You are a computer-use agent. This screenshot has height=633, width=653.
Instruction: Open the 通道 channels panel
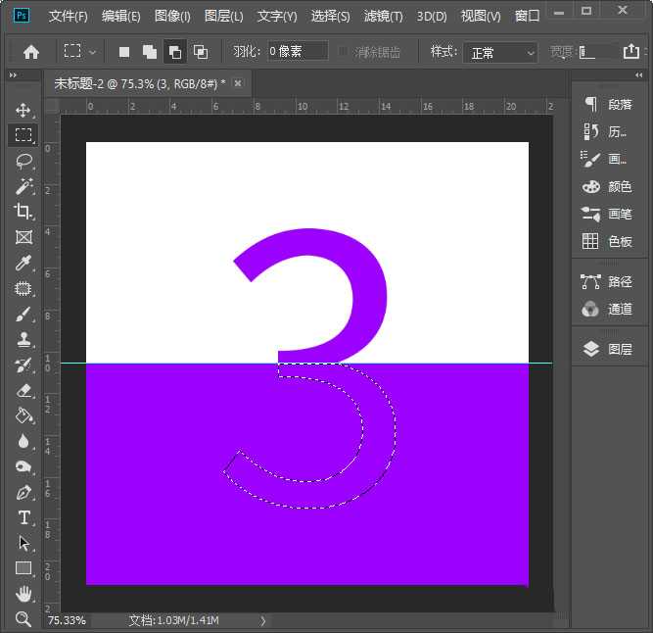coord(608,309)
